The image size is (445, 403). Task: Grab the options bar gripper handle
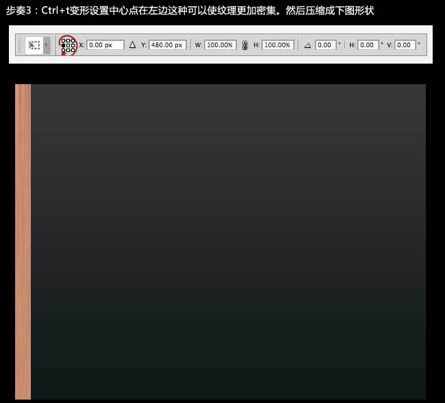tap(19, 45)
